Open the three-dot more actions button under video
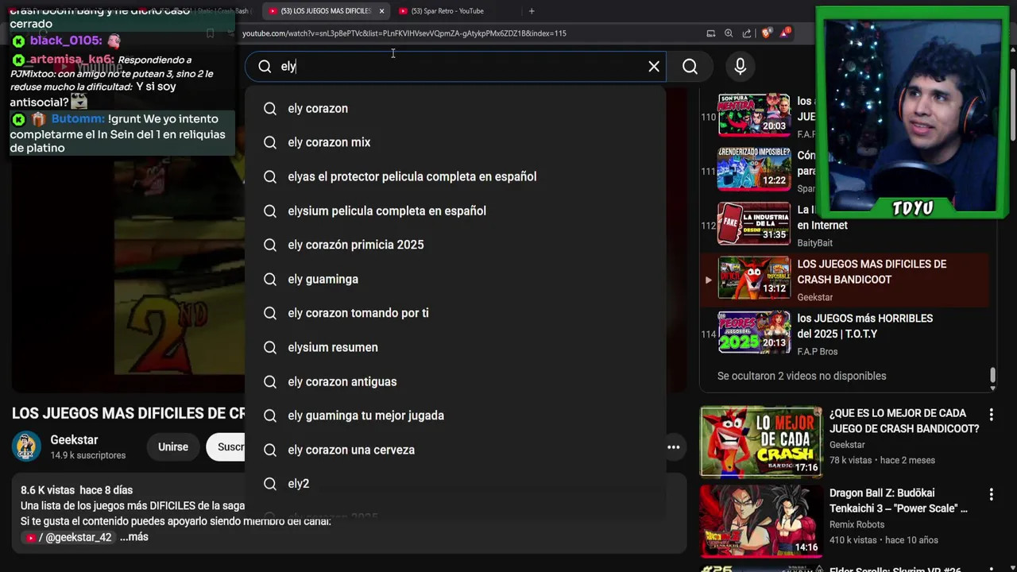Screen dimensions: 1017x572 pyautogui.click(x=673, y=447)
